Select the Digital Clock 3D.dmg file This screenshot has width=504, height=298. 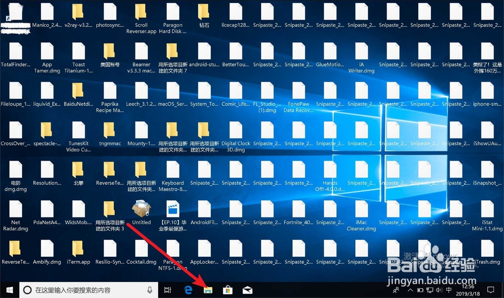235,137
